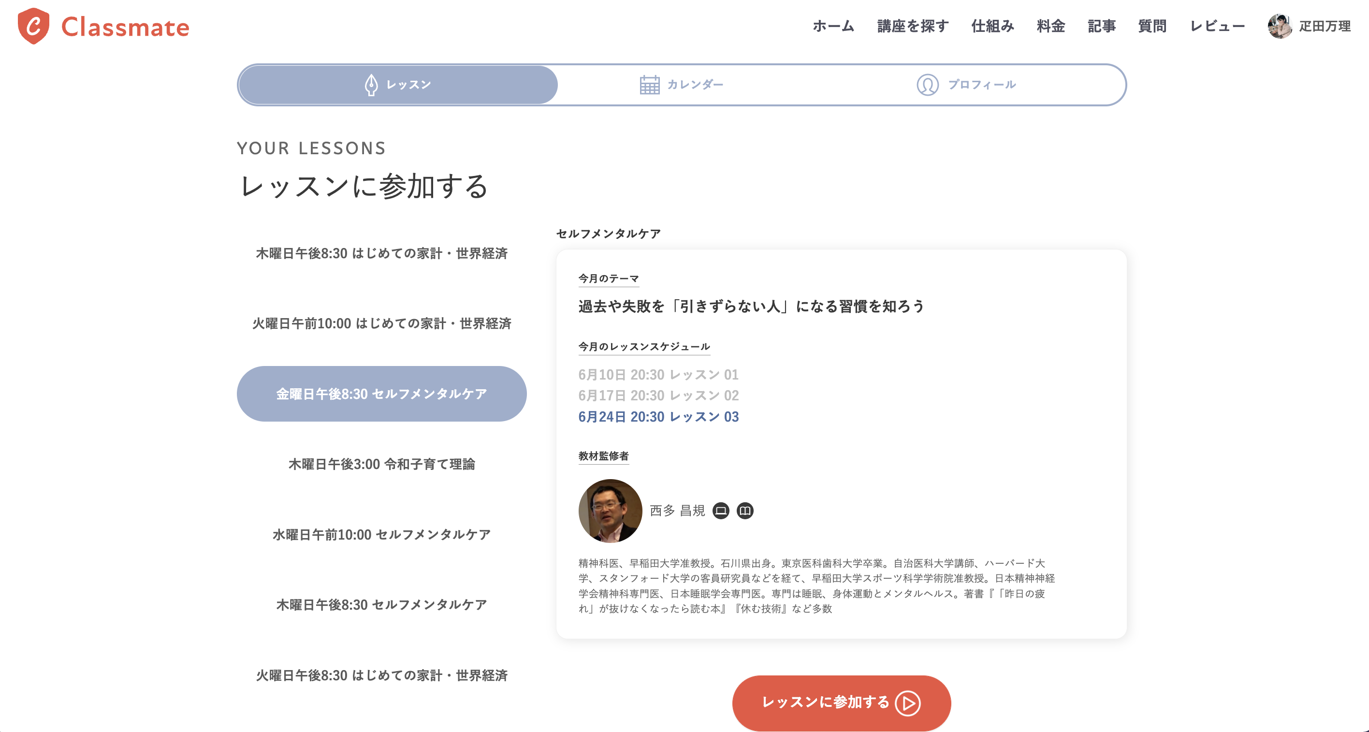Viewport: 1369px width, 732px height.
Task: Select 木曜日午後8:30 はじめての家計・世界経済 lesson
Action: tap(381, 253)
